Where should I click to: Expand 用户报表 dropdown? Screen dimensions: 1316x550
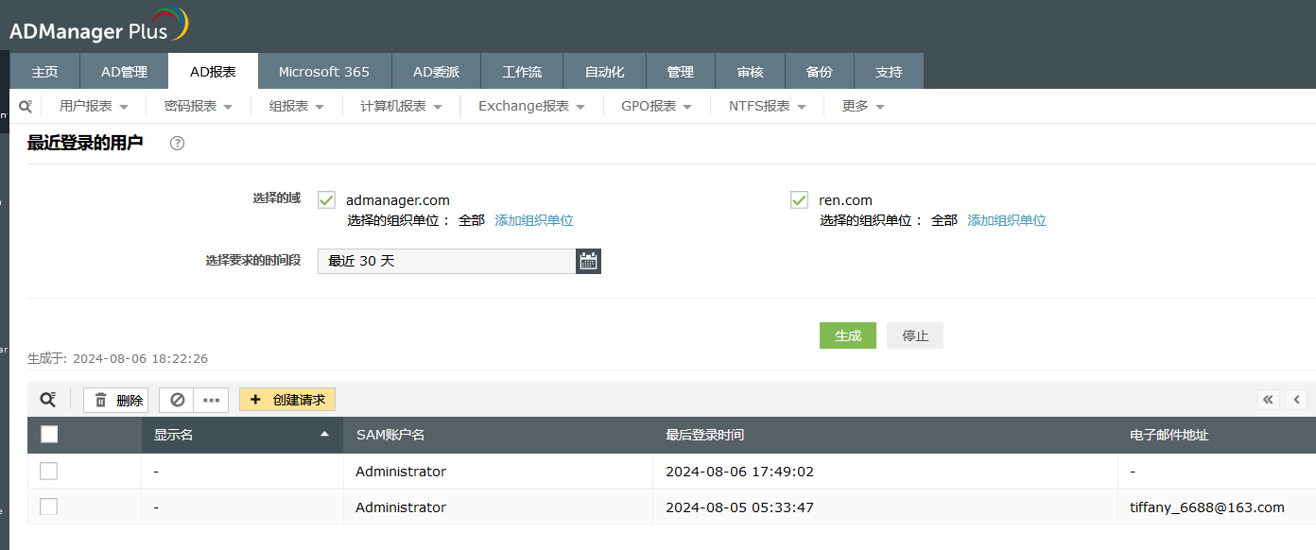point(94,106)
